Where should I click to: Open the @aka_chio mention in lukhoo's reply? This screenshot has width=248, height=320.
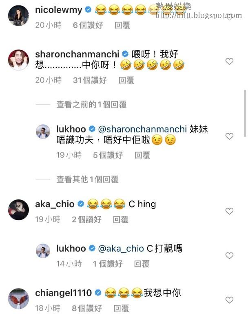[x=121, y=248]
